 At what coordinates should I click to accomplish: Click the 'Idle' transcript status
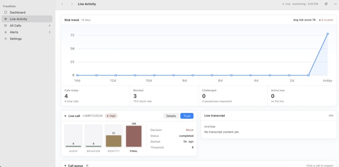coord(331,115)
